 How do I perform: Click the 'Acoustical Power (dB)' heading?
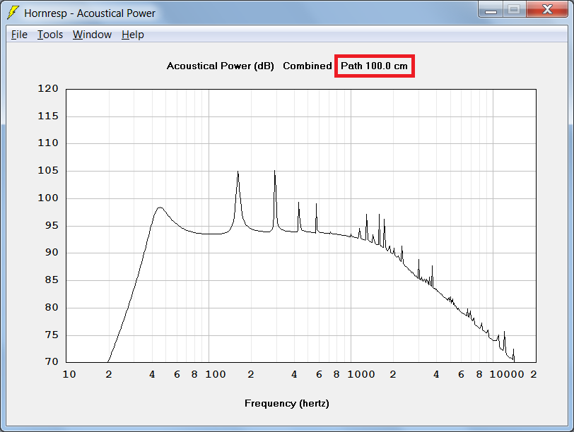pos(220,66)
